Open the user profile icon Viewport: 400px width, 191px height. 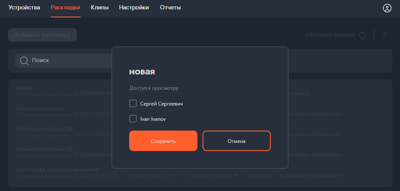point(387,8)
